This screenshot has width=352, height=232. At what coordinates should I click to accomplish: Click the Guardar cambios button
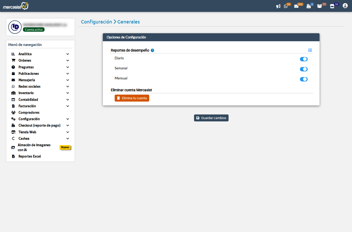[x=211, y=118]
